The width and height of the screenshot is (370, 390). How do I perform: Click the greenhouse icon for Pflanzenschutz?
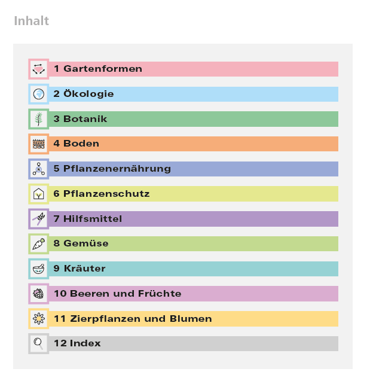tap(38, 194)
